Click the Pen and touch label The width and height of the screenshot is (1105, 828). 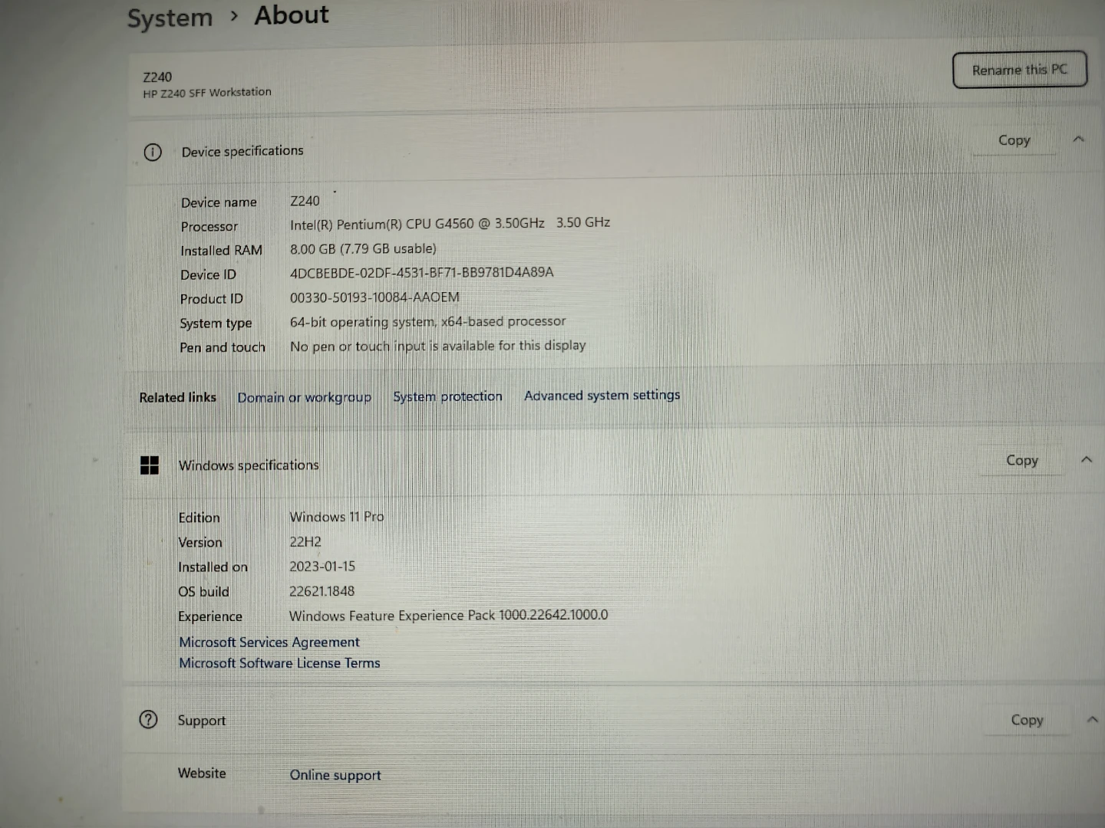(223, 347)
